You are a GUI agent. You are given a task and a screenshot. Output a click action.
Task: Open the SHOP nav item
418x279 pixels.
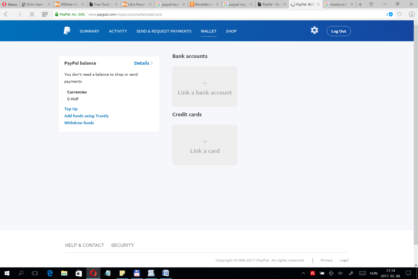point(231,31)
